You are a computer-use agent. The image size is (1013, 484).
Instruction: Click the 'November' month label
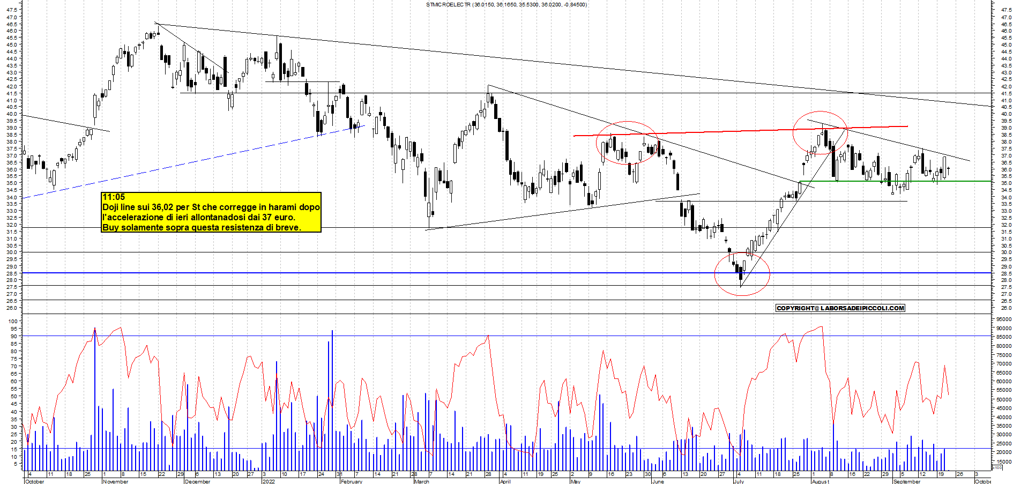[115, 481]
